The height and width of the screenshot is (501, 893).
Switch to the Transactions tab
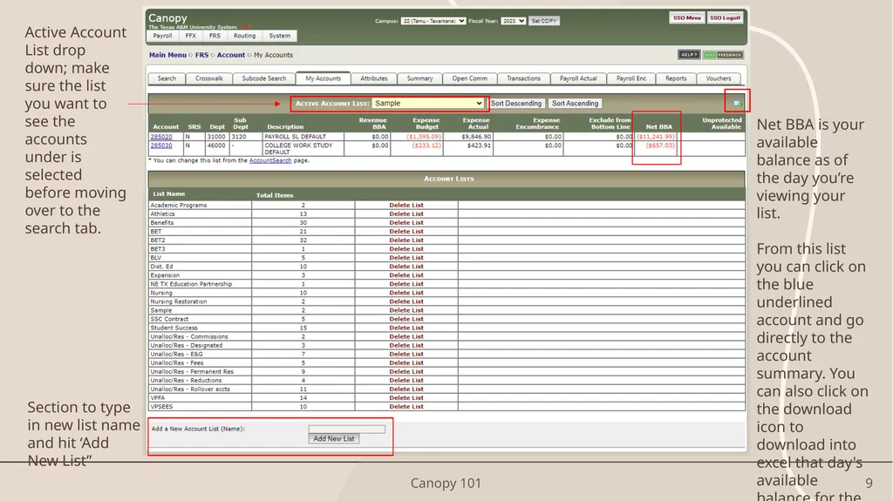click(x=524, y=78)
